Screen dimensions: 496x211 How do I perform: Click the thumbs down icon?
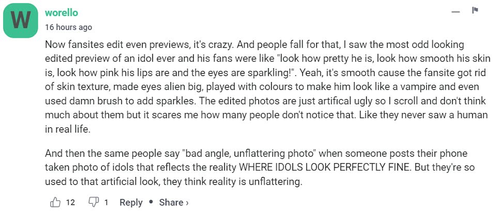click(x=94, y=202)
